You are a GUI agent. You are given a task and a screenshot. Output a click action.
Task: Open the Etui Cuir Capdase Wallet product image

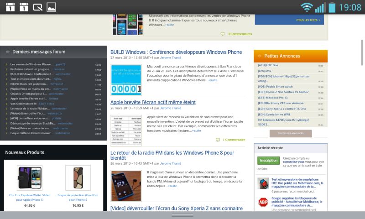(x=30, y=178)
